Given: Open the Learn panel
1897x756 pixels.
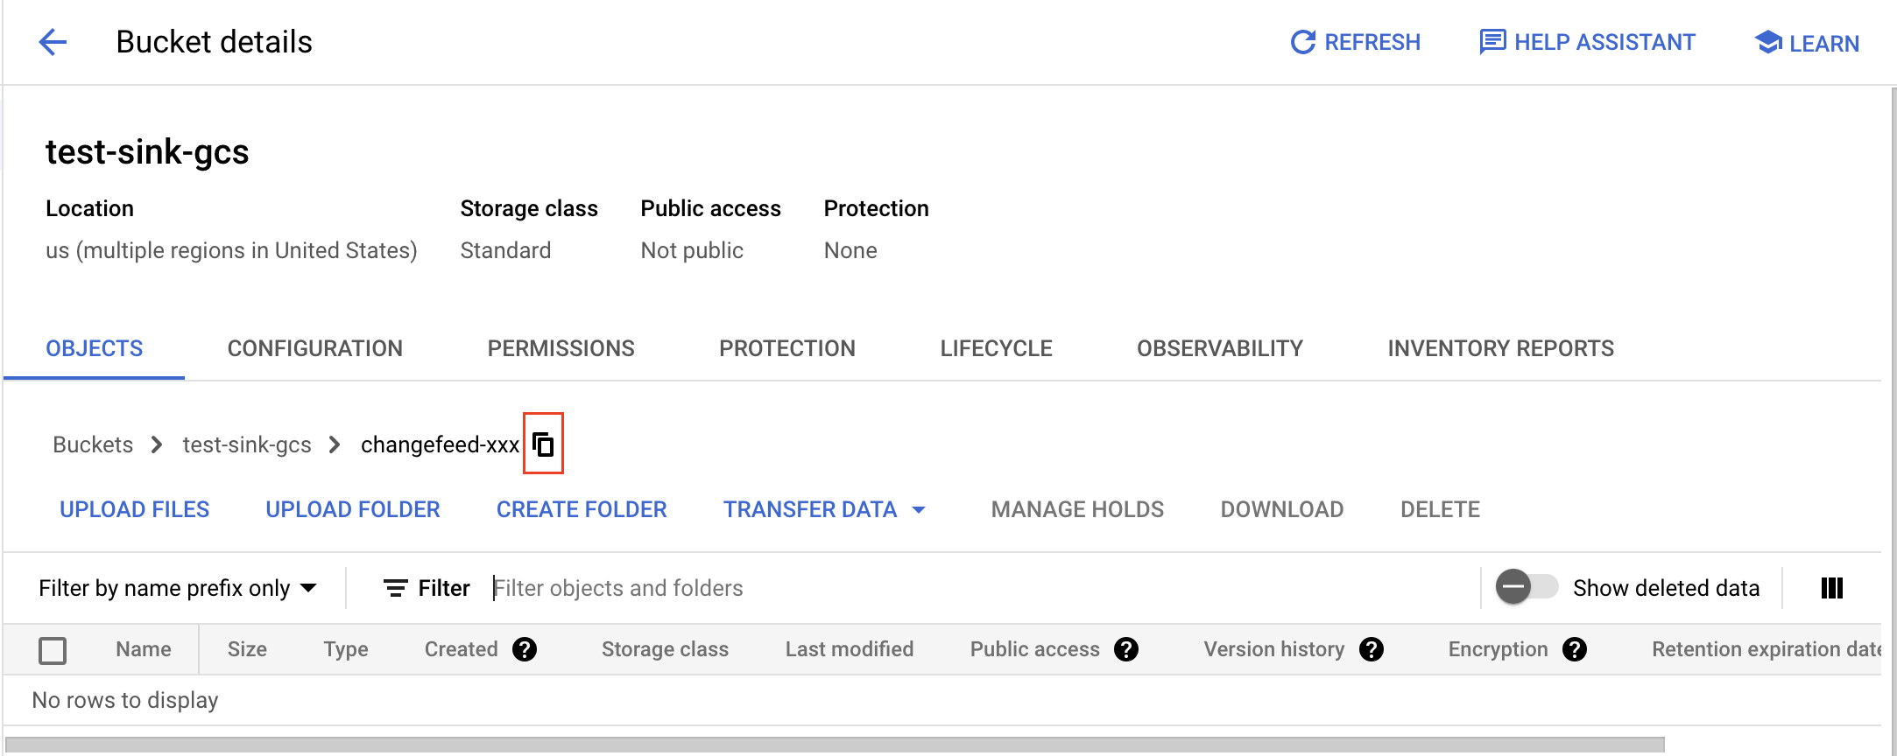Looking at the screenshot, I should 1807,43.
